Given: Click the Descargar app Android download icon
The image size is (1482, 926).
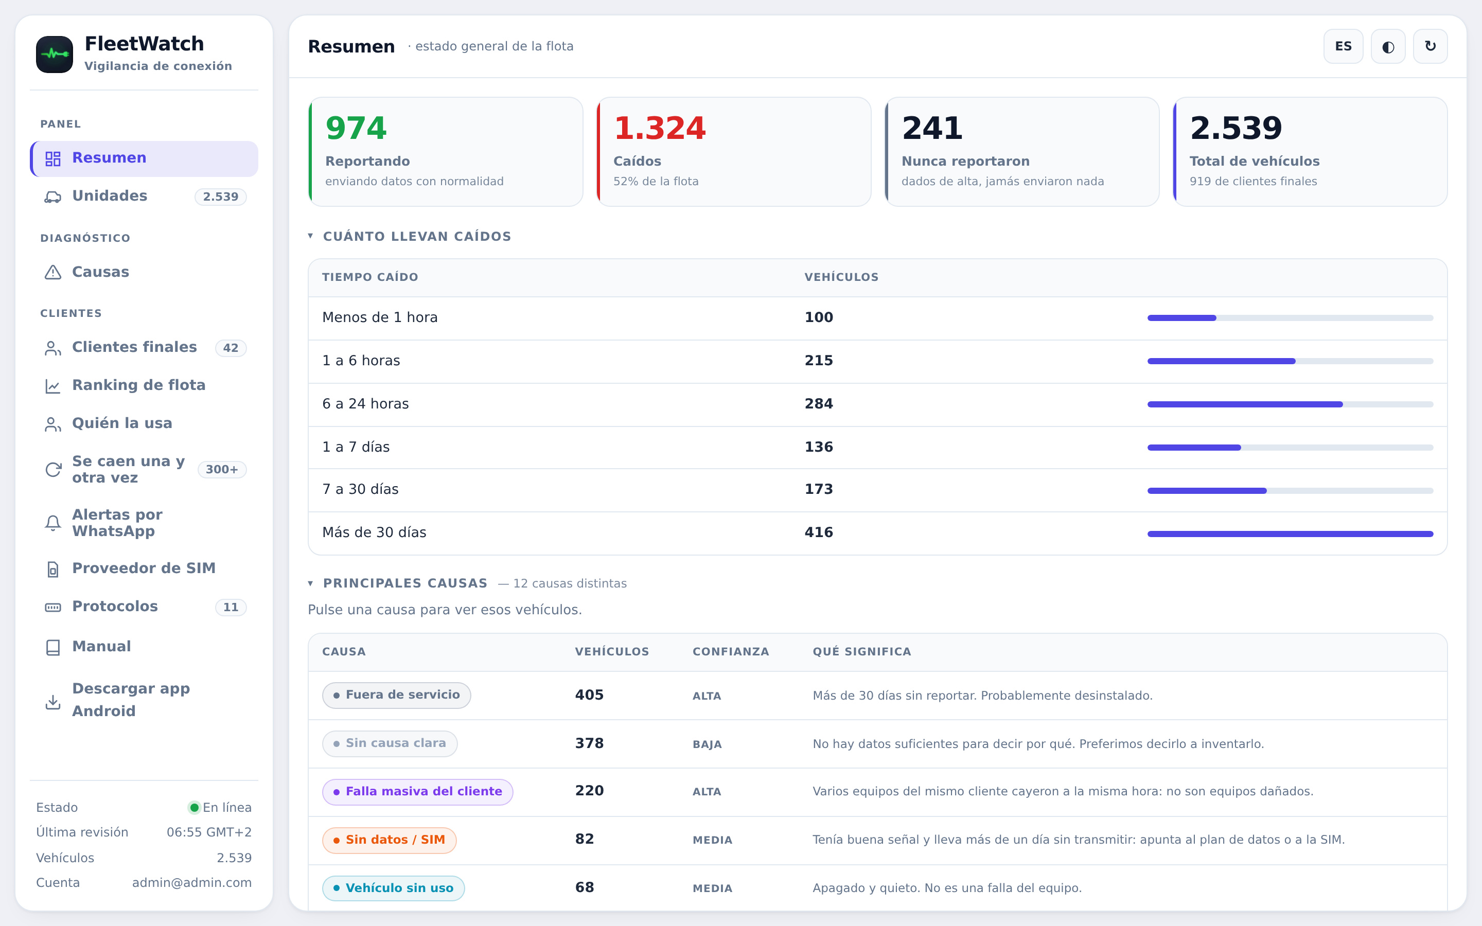Looking at the screenshot, I should [x=54, y=701].
